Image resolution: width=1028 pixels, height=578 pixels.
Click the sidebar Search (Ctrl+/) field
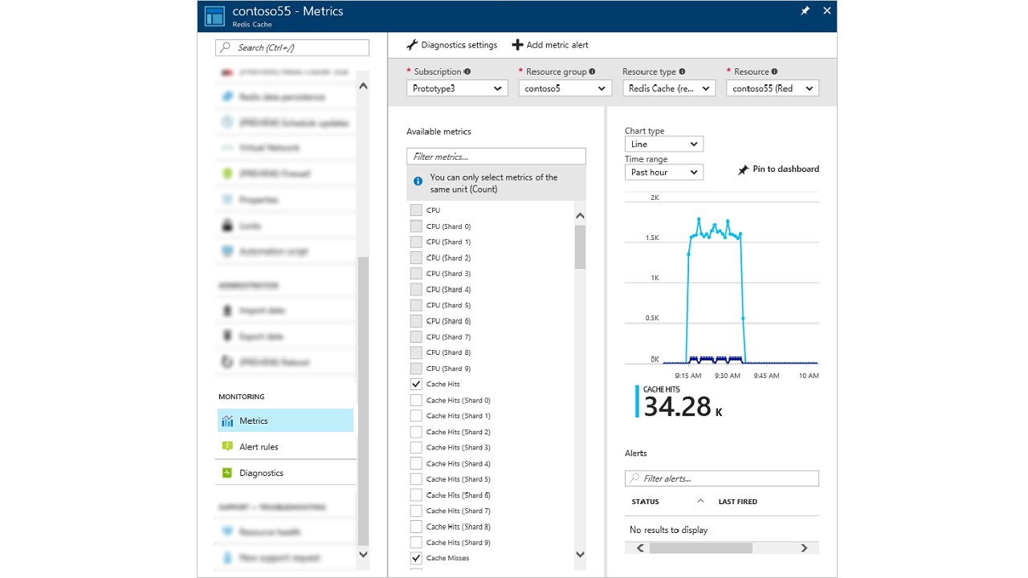[292, 47]
